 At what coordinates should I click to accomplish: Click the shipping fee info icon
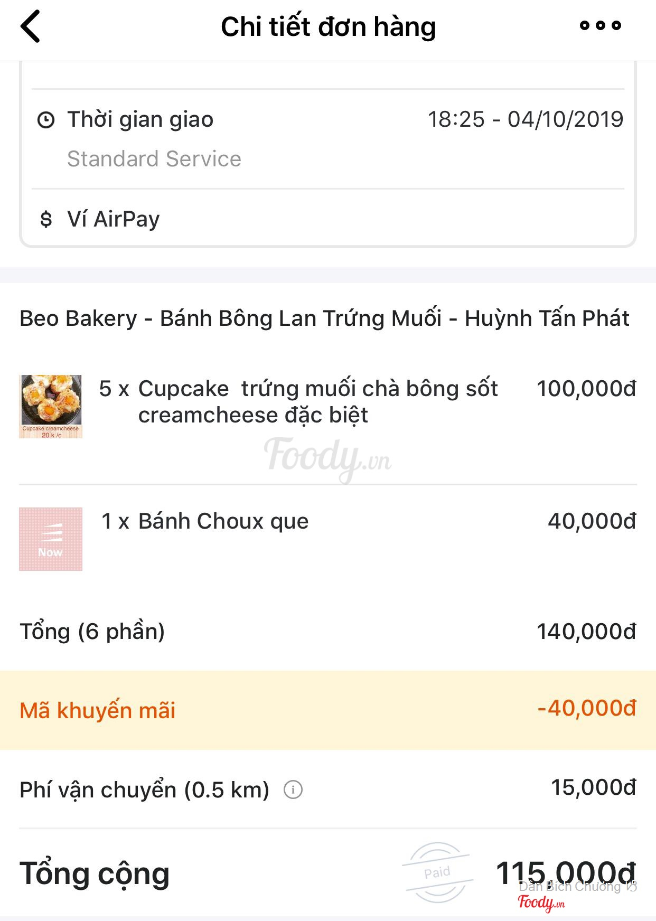coord(293,790)
